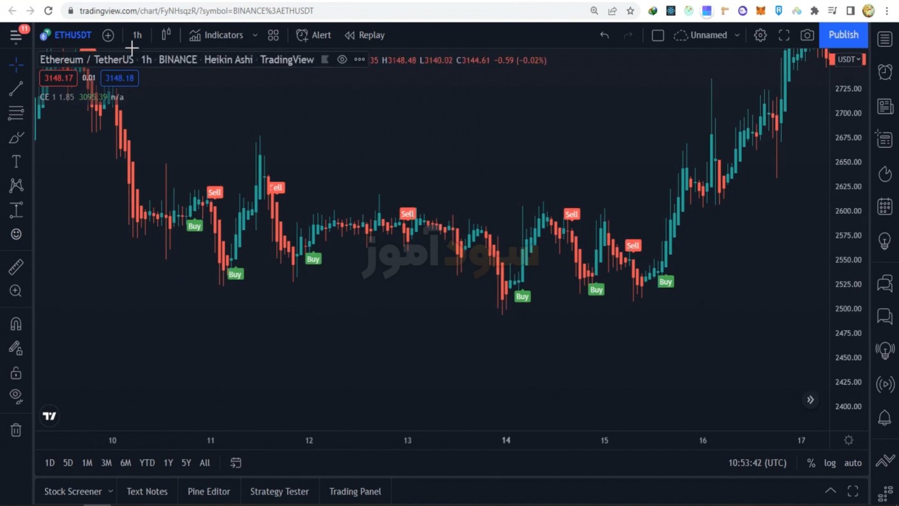Open the ideas stream lightbulb icon

tap(885, 351)
